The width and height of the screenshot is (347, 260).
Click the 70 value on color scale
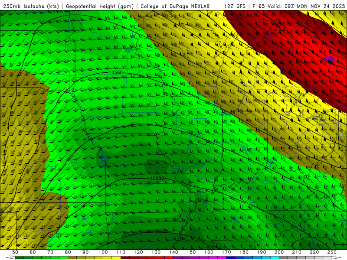(50, 252)
